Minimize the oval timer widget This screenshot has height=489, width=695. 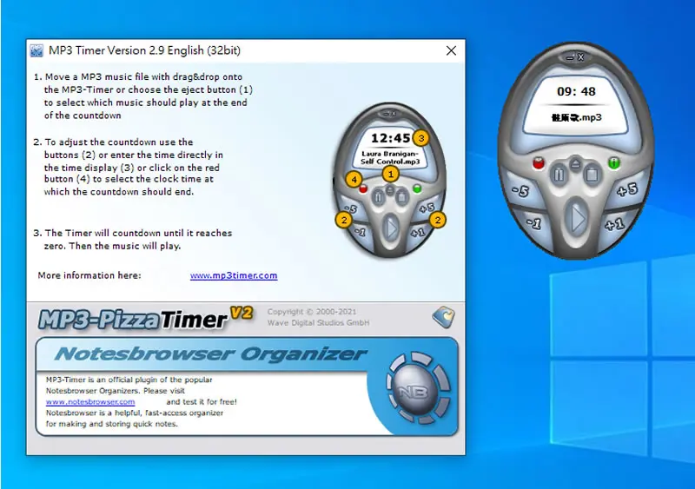(570, 57)
